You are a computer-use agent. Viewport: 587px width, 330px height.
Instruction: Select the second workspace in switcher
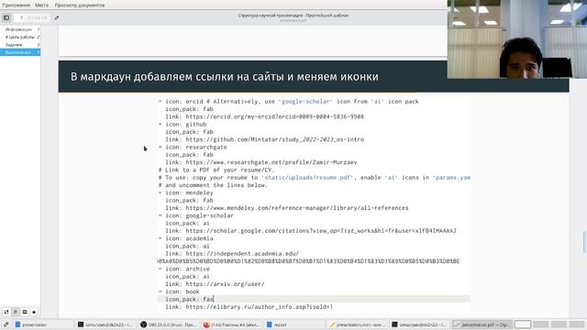[x=540, y=324]
